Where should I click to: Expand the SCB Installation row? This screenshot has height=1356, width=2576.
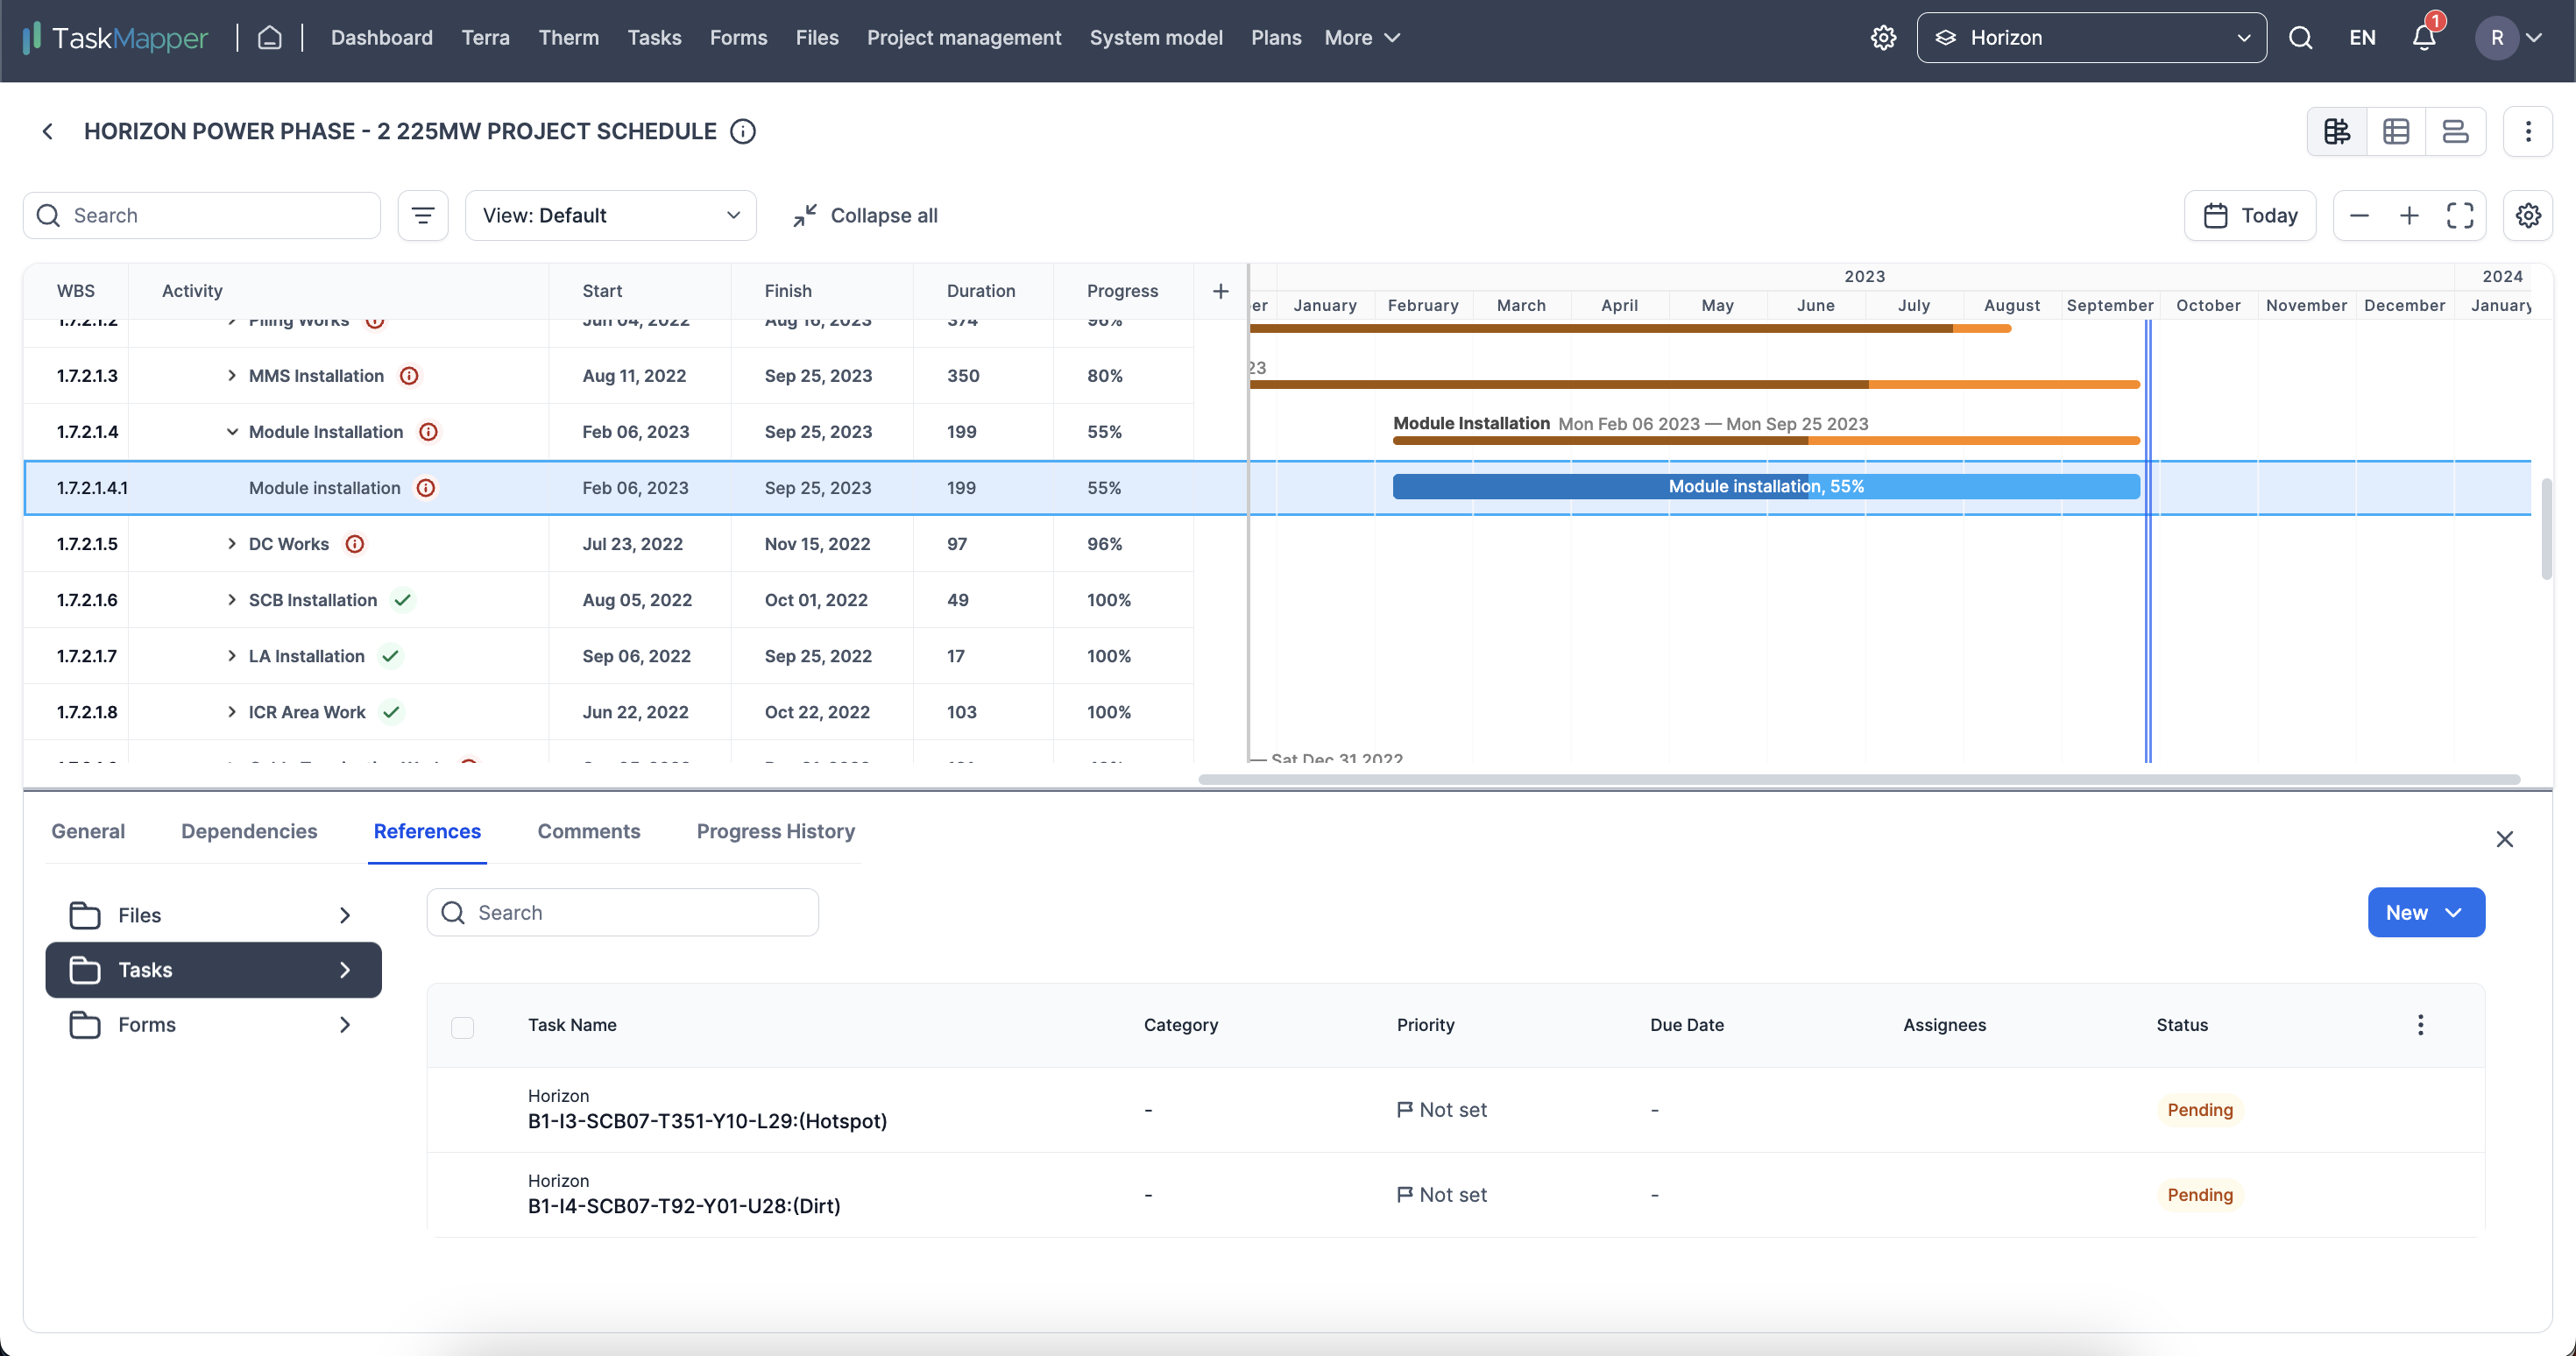232,600
